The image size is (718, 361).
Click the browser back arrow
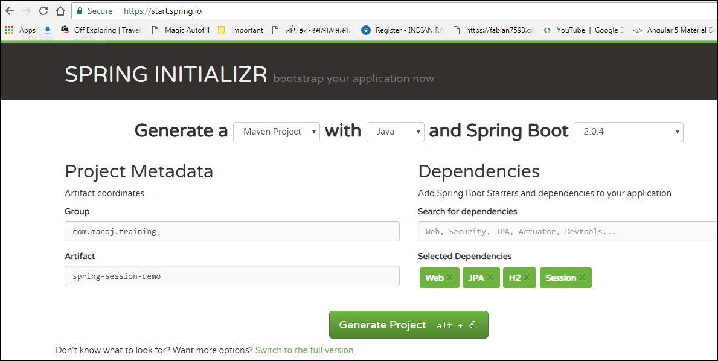10,11
